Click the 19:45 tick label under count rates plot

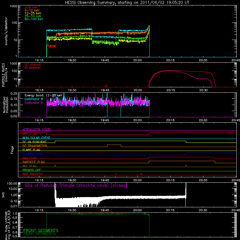click(105, 60)
